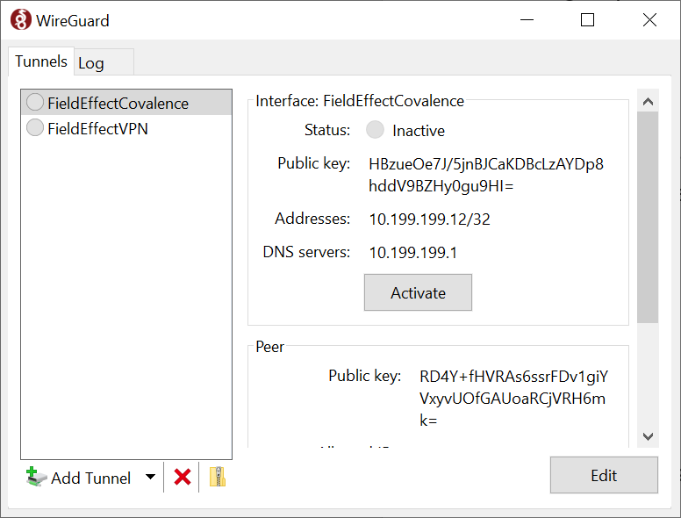The width and height of the screenshot is (681, 518).
Task: Click the interface public key value HBzueOe7J
Action: [x=486, y=175]
